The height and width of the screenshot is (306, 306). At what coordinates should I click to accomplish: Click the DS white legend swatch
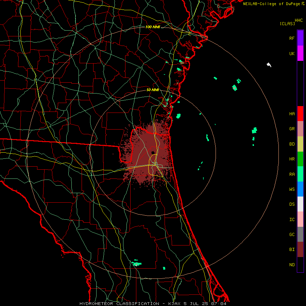pos(300,204)
